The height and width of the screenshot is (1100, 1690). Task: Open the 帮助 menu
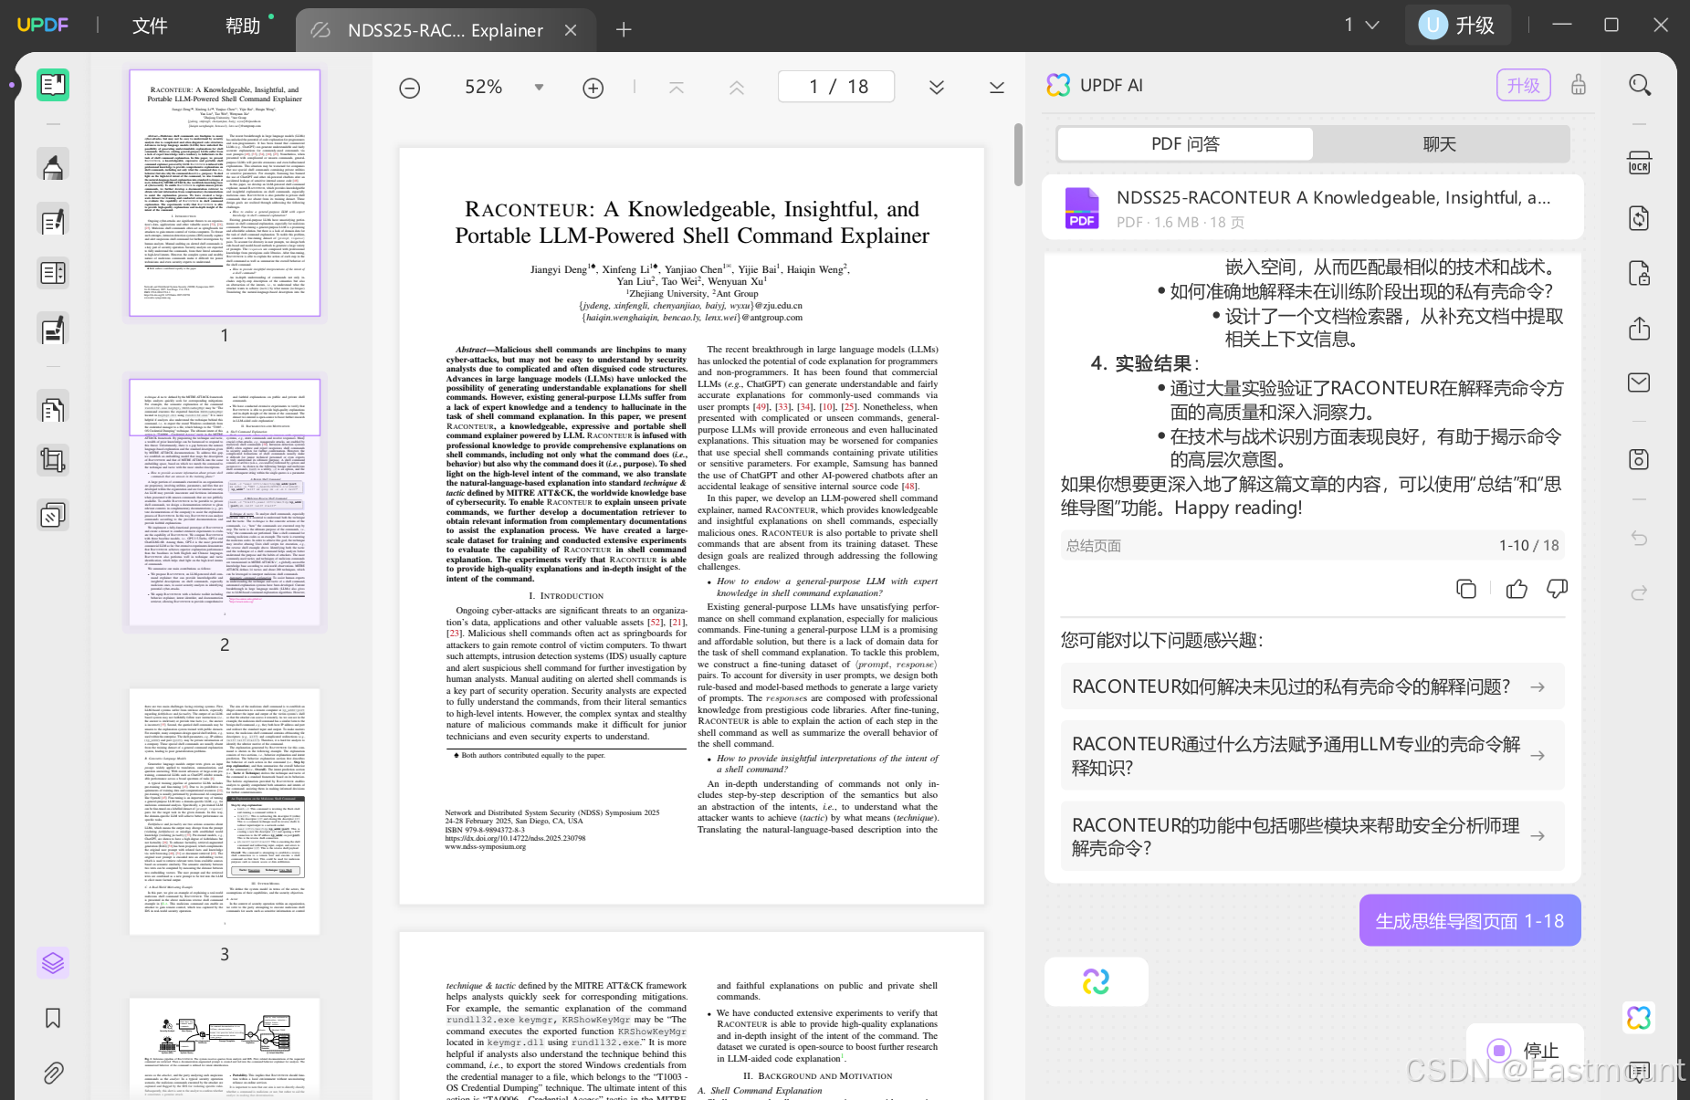[x=244, y=26]
